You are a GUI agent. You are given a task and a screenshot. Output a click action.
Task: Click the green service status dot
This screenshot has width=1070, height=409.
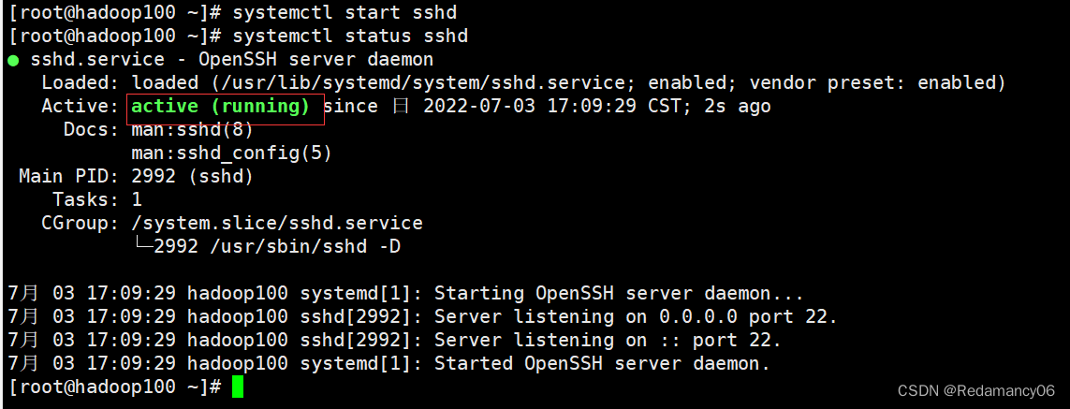[x=13, y=61]
